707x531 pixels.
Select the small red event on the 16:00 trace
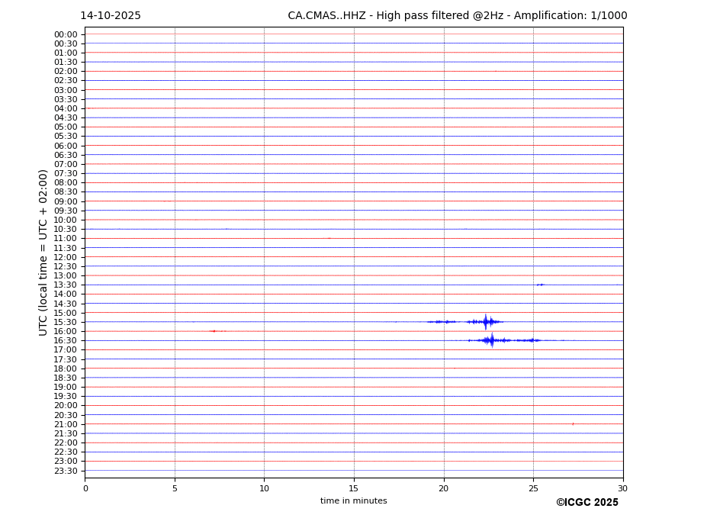pos(214,331)
